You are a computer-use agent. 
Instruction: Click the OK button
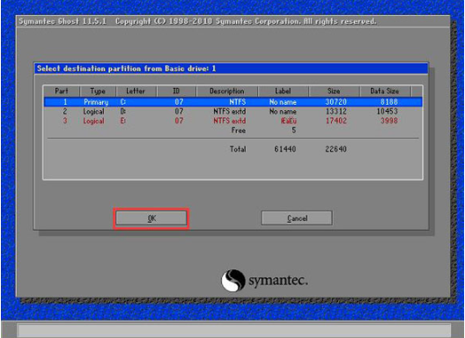[x=151, y=218]
